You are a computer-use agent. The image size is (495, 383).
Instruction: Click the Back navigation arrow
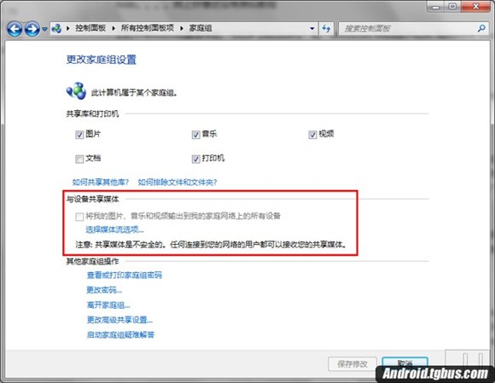tap(15, 29)
